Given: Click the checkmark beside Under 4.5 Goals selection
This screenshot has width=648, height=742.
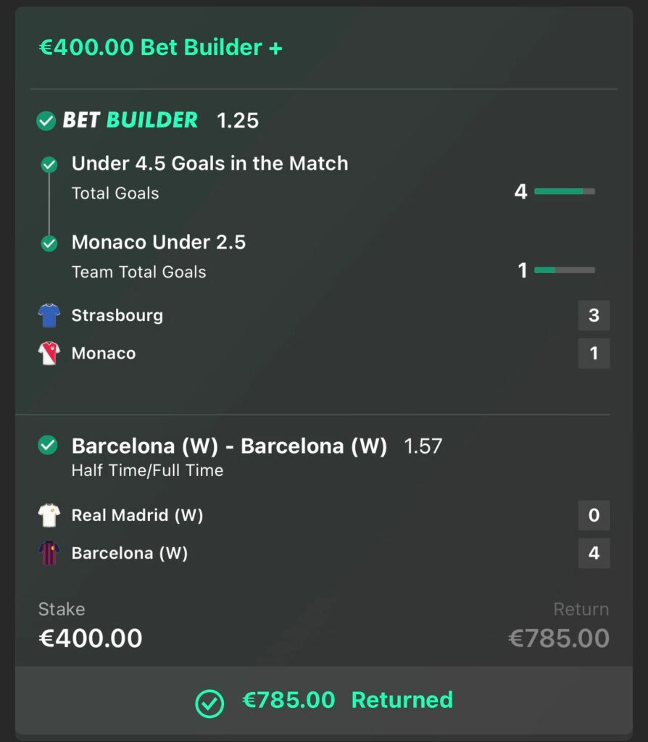Looking at the screenshot, I should pos(49,164).
